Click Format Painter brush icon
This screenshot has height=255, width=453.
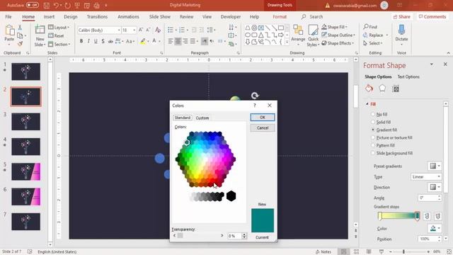coord(20,44)
